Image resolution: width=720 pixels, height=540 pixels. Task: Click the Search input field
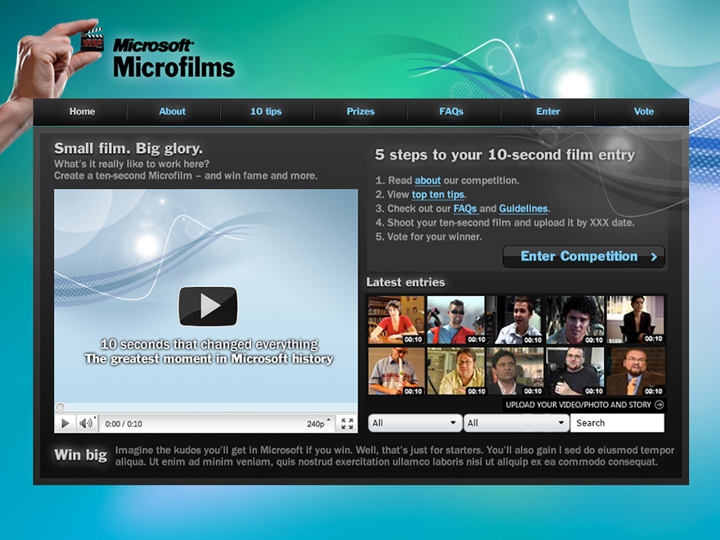(x=617, y=423)
